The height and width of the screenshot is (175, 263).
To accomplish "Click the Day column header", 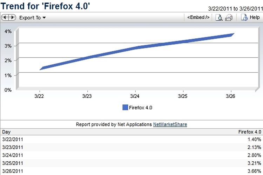I will pos(6,132).
